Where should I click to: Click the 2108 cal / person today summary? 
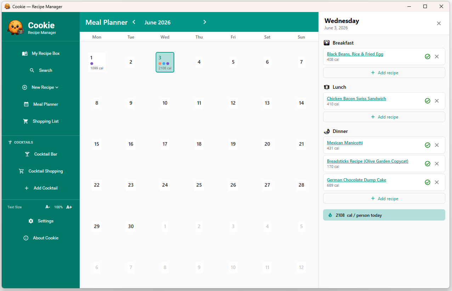384,215
